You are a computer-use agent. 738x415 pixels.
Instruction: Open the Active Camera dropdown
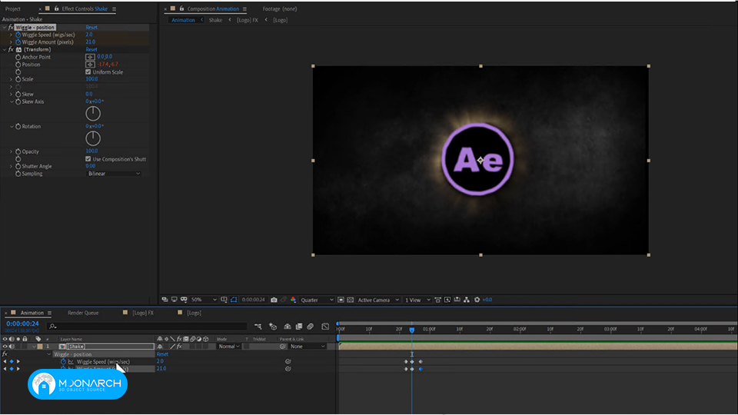[x=378, y=300]
